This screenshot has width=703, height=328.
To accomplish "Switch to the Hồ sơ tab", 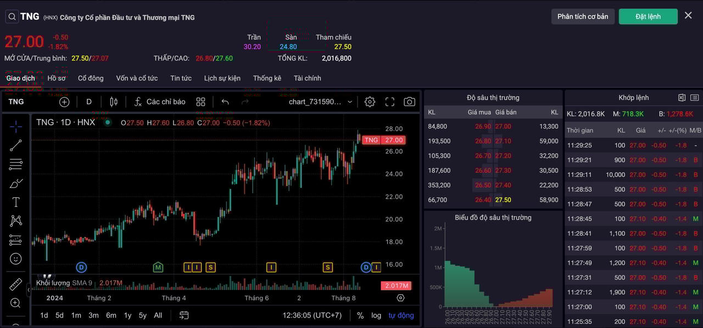I will (57, 78).
